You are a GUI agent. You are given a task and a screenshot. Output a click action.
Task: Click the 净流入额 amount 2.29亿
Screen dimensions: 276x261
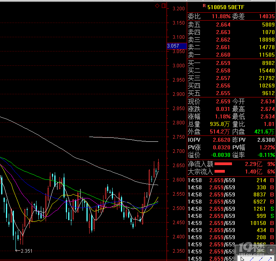coord(254,164)
